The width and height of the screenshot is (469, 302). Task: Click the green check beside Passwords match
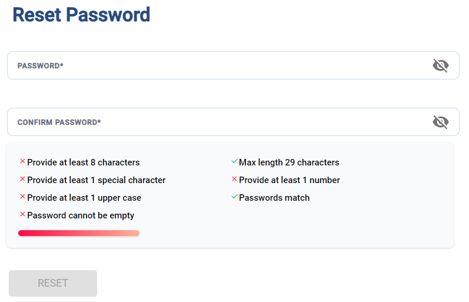pyautogui.click(x=234, y=197)
